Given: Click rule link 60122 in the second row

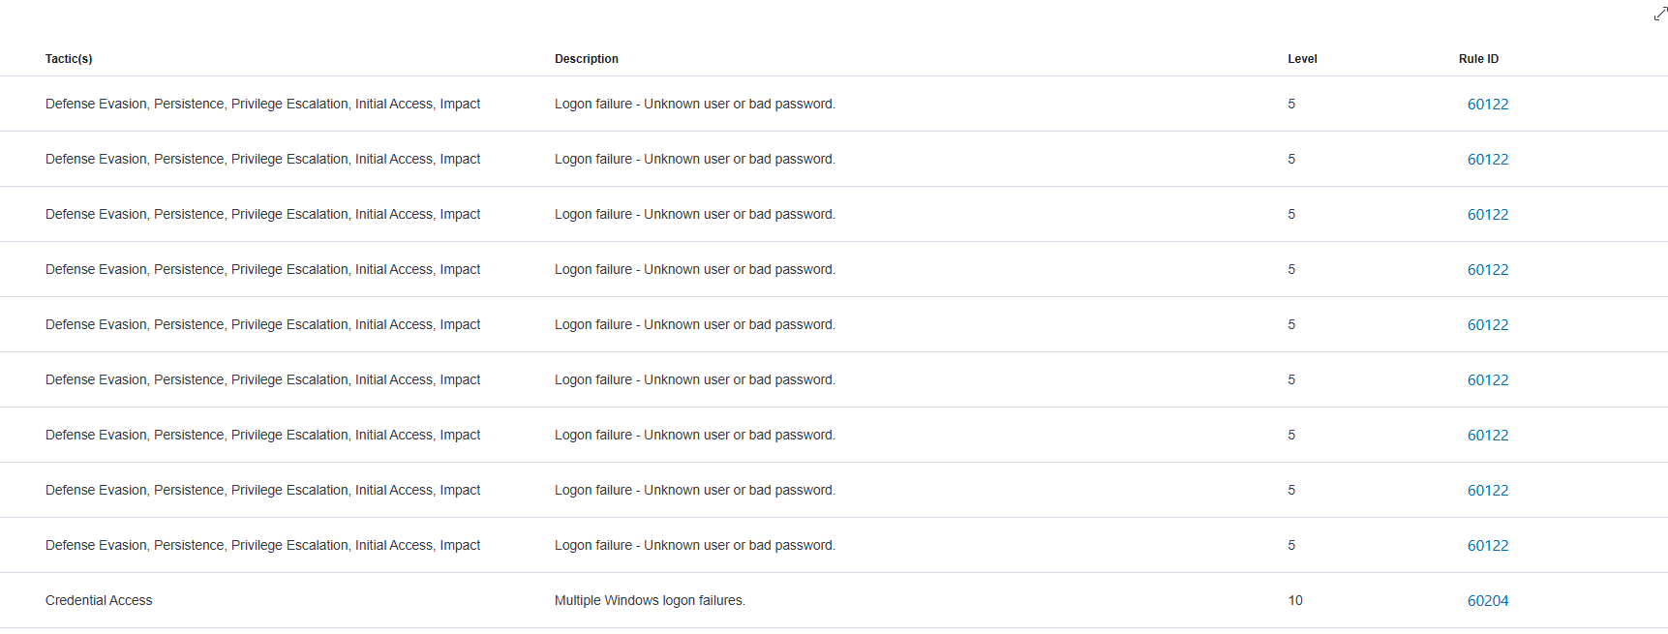Looking at the screenshot, I should 1488,159.
